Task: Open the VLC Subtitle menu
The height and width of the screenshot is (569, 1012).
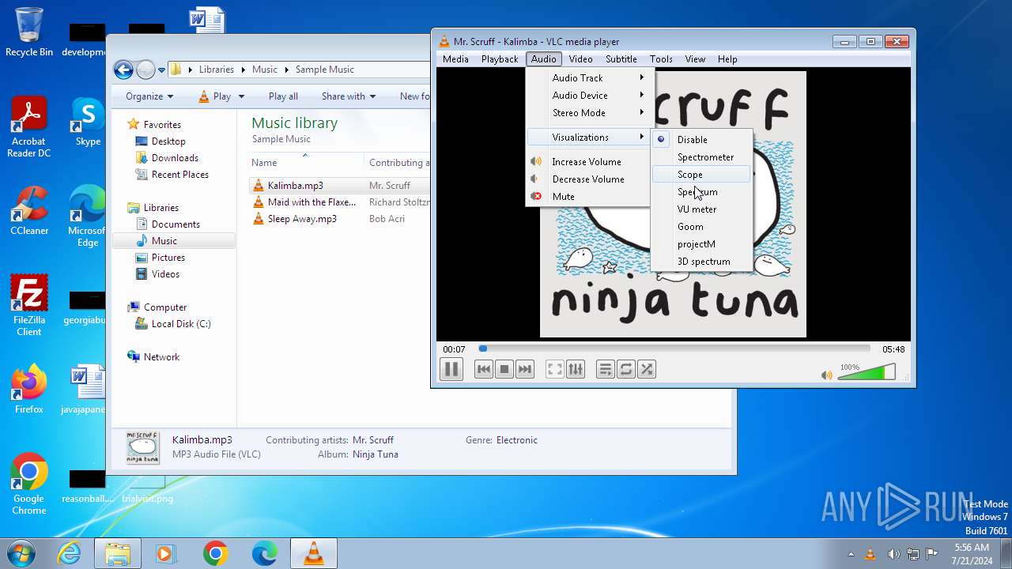Action: point(621,59)
